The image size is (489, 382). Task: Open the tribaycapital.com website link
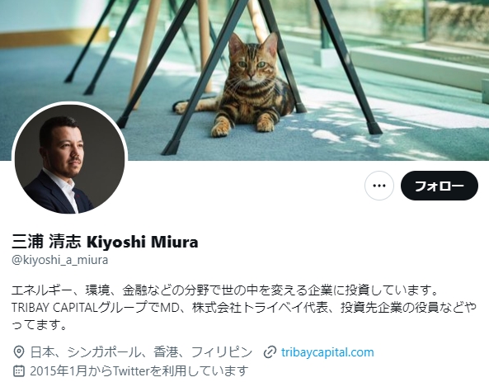tap(327, 352)
